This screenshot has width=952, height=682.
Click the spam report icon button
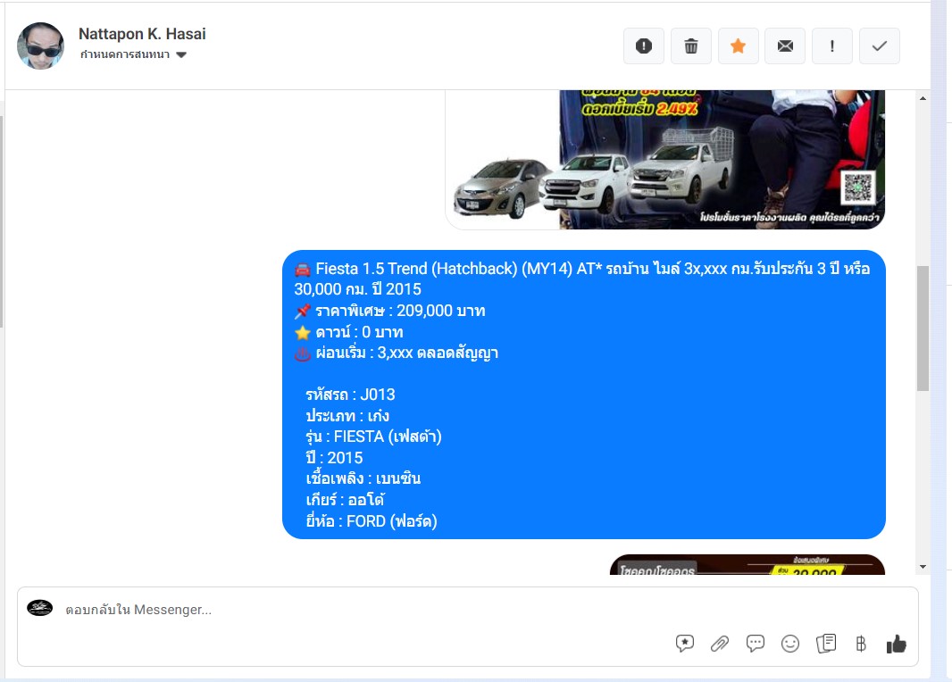click(644, 46)
